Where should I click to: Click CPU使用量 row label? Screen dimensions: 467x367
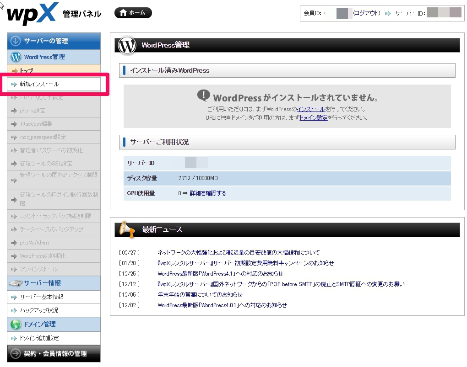(141, 193)
